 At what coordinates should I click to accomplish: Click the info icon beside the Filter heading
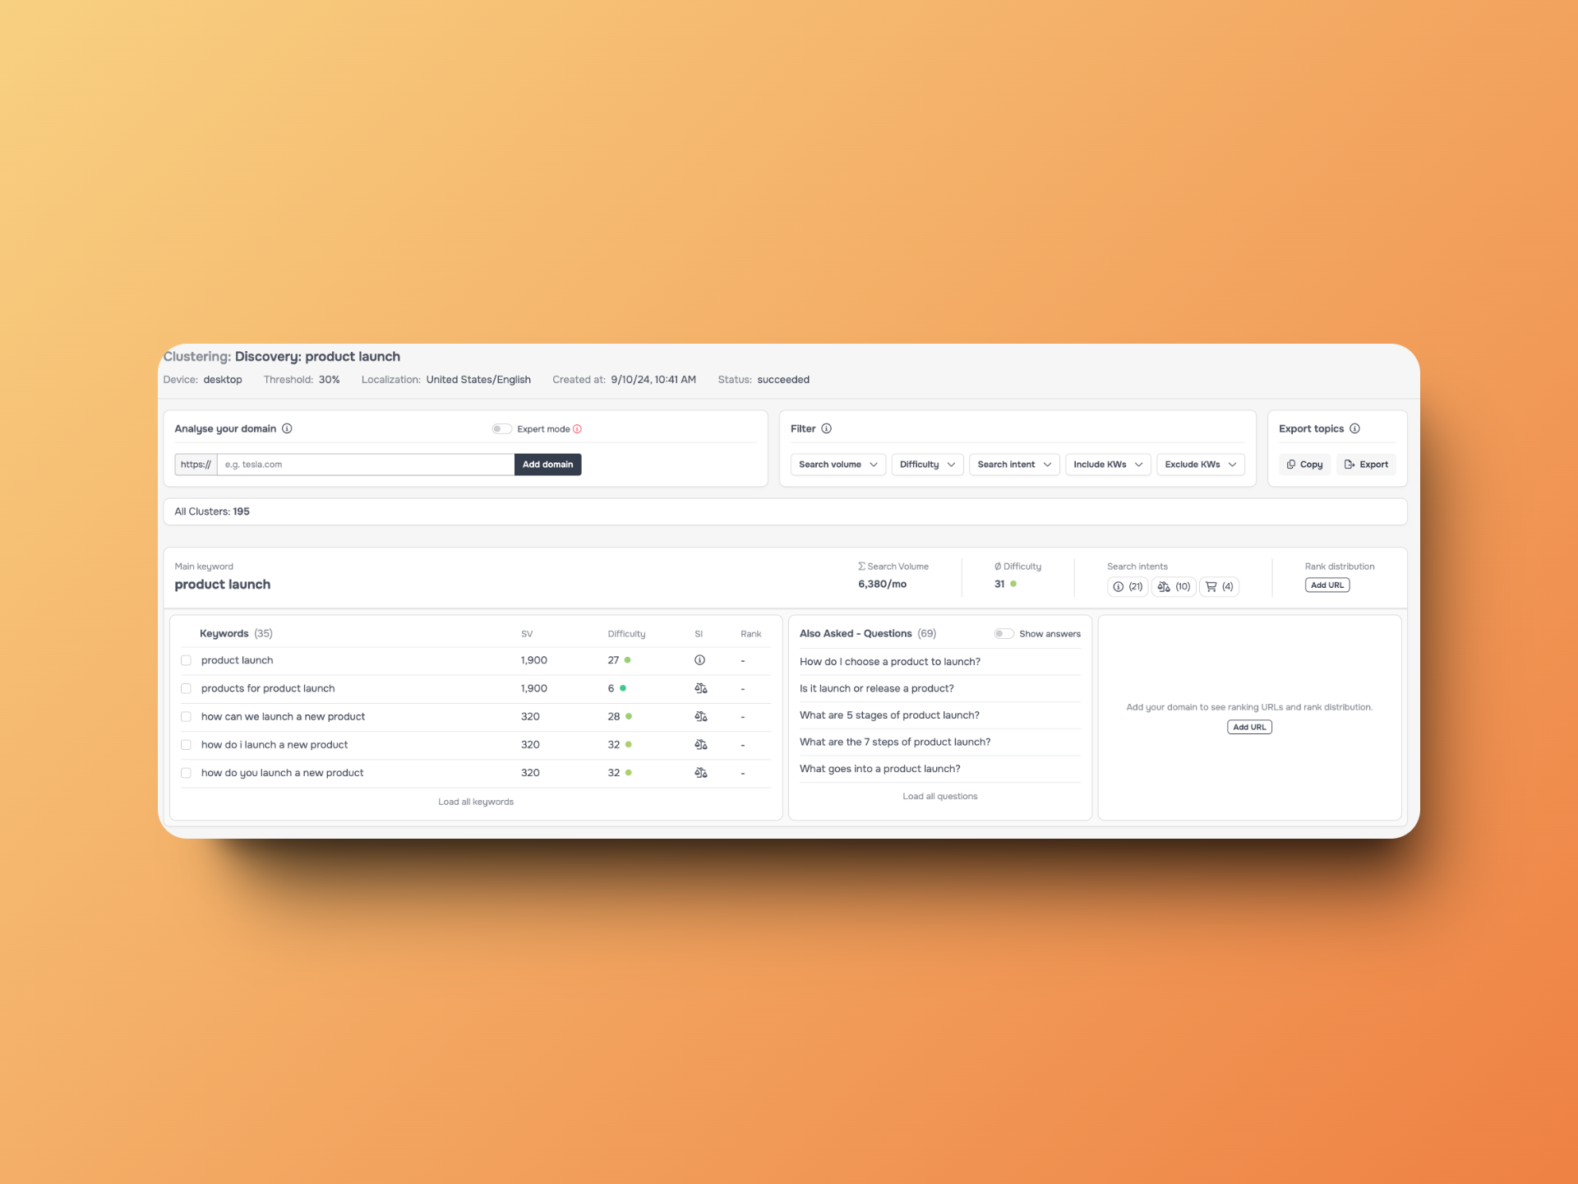pos(828,428)
